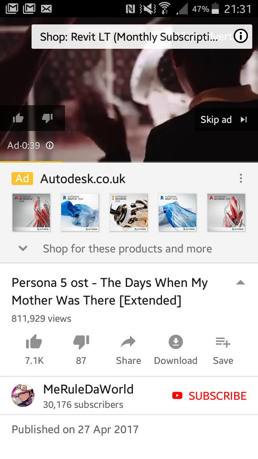This screenshot has height=459, width=258.
Task: Open Autodesk.co.uk advertiser link
Action: coord(83,178)
